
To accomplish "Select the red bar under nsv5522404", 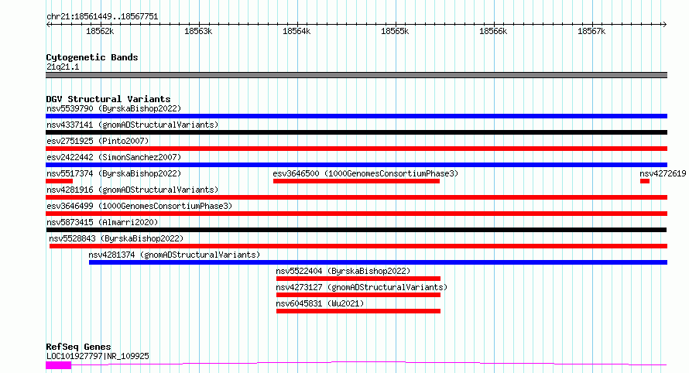I will 358,279.
